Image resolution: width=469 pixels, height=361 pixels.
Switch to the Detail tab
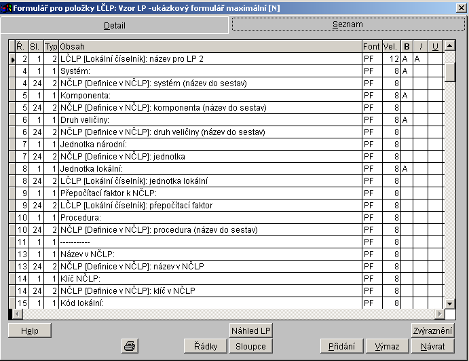click(114, 26)
